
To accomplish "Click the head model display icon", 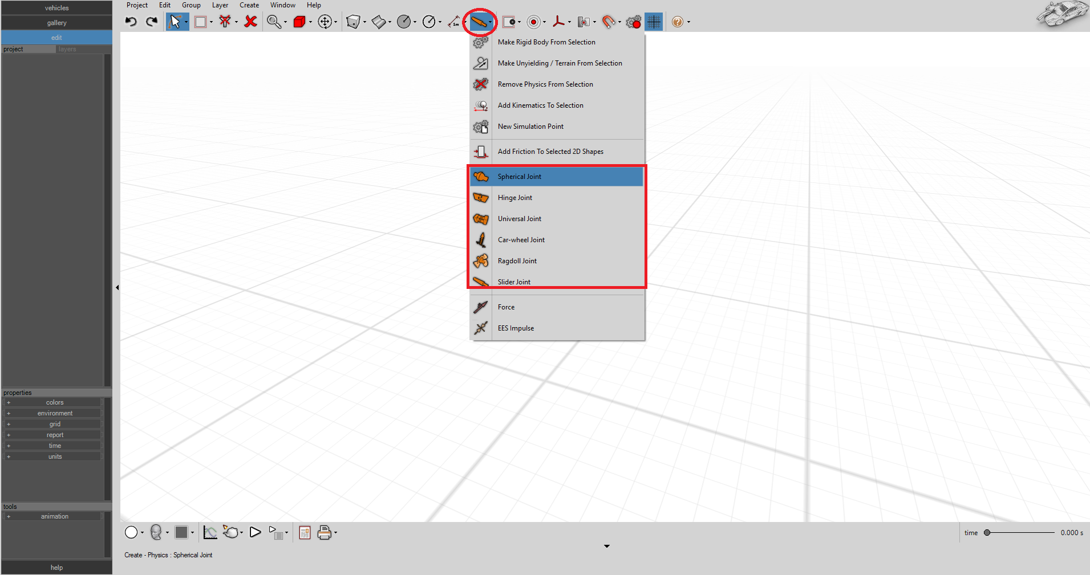I will 156,532.
